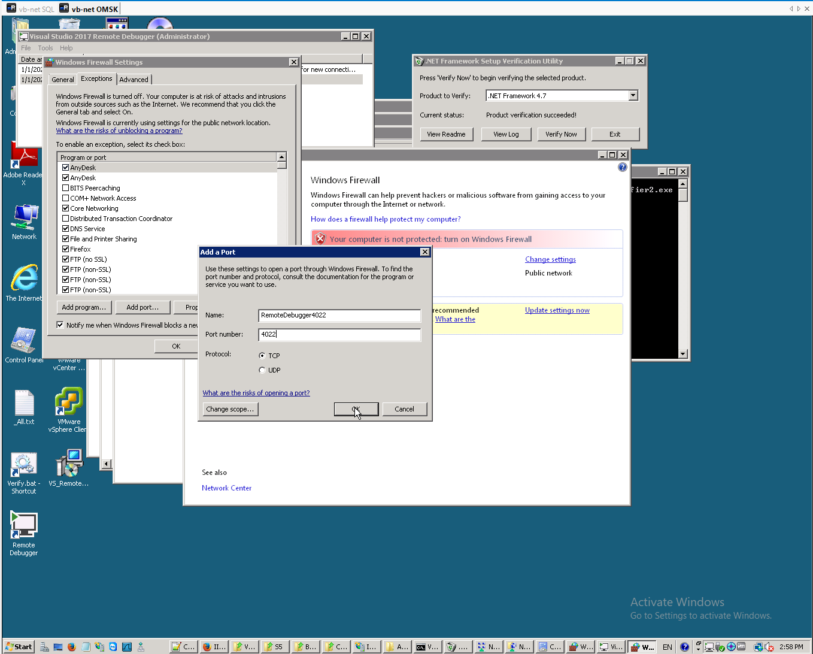Open the Network desktop icon
This screenshot has height=654, width=813.
24,222
